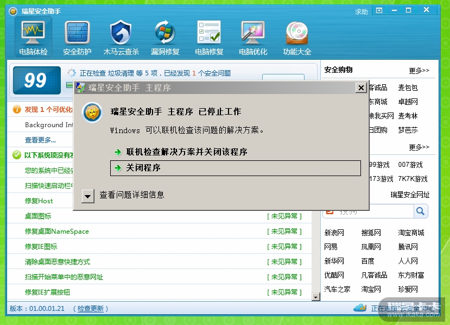Click the score 99 panel
Screen dimensions: 450x325
[37, 80]
